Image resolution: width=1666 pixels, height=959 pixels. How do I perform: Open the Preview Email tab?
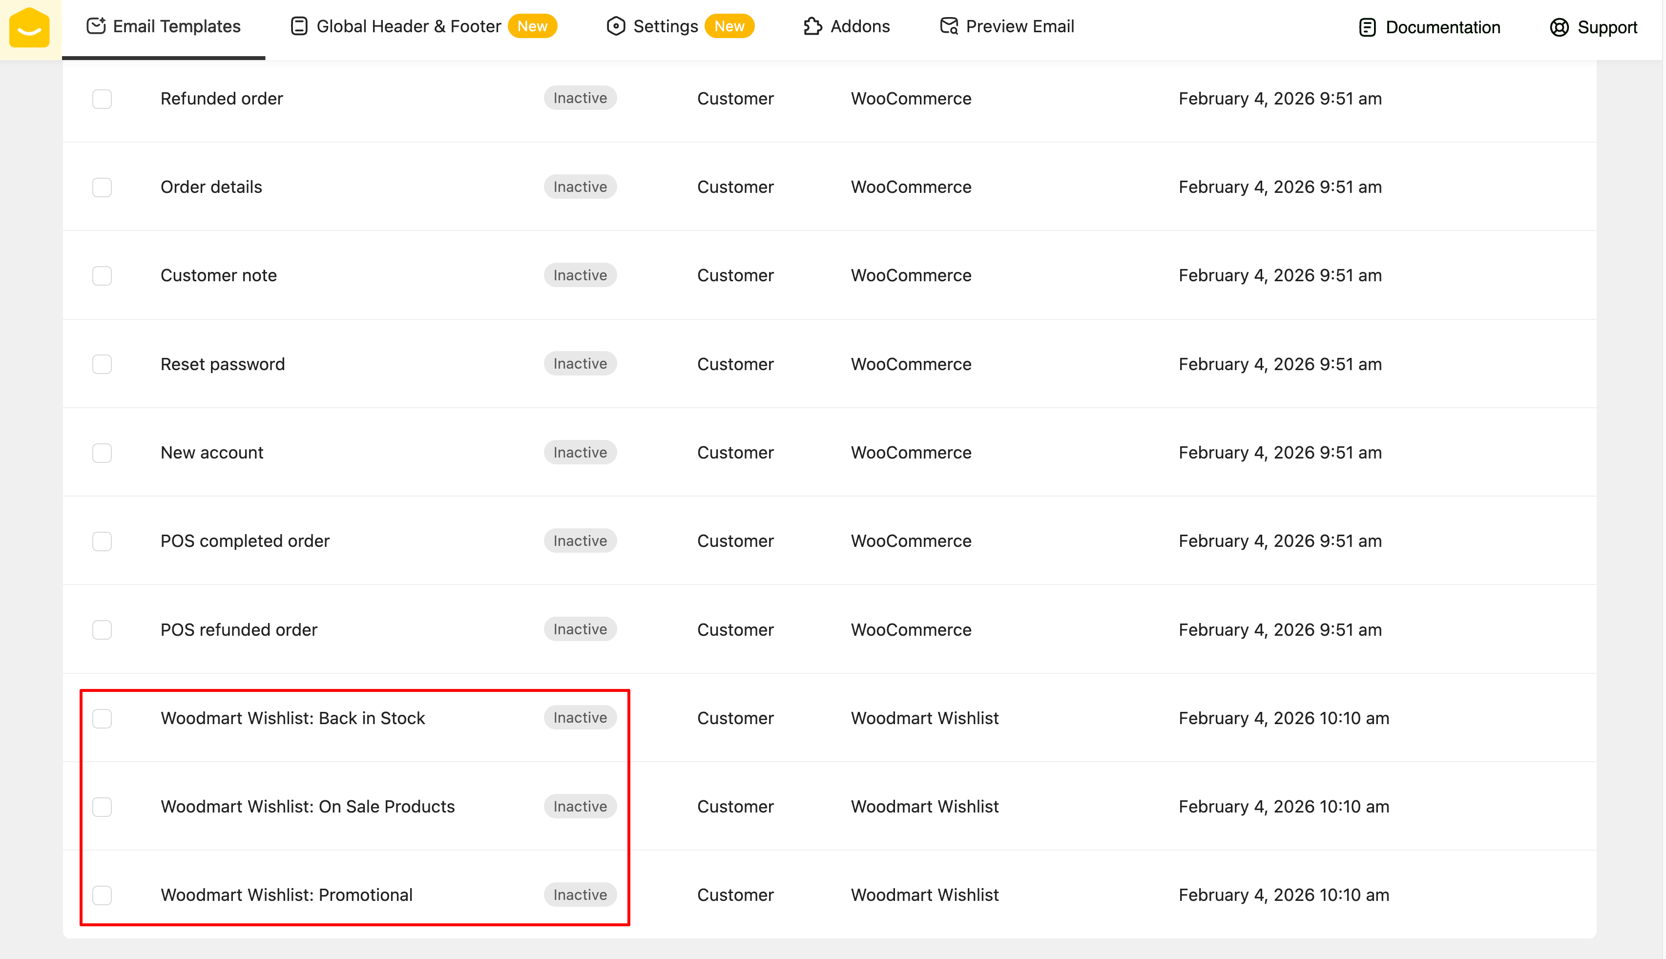click(x=1020, y=26)
